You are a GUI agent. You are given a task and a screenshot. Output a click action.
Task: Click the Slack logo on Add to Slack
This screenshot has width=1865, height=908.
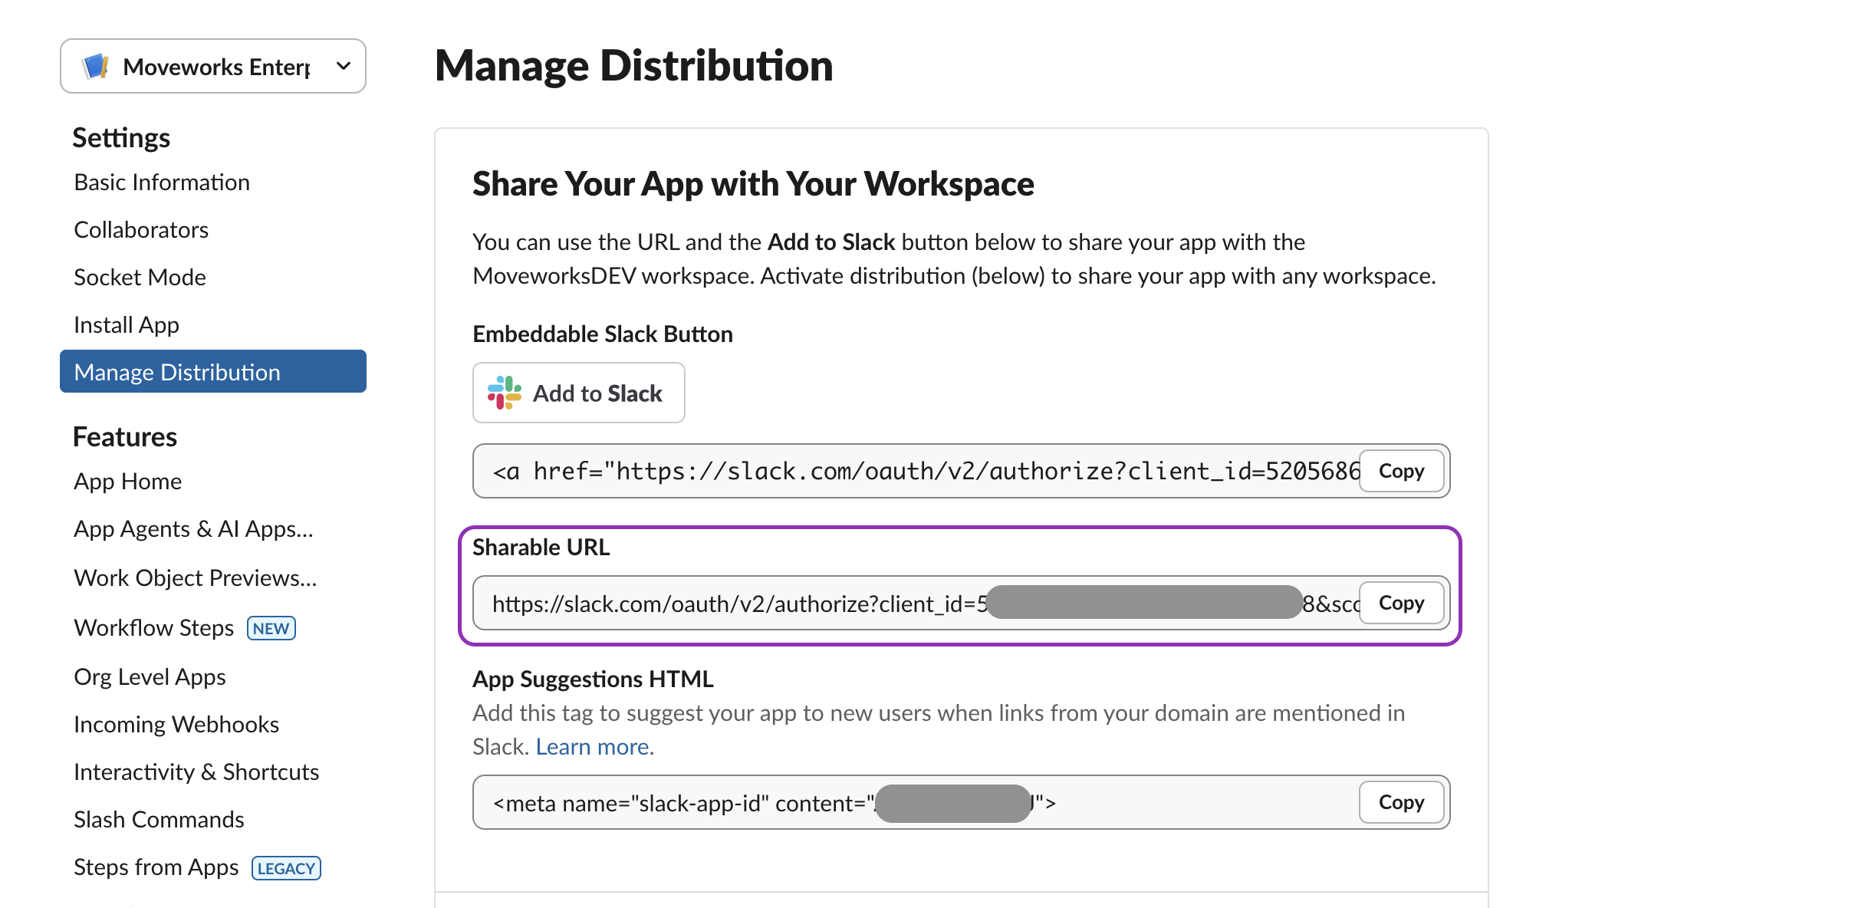[504, 393]
